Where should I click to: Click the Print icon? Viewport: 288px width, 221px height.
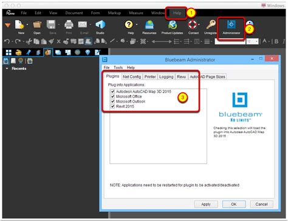69,25
